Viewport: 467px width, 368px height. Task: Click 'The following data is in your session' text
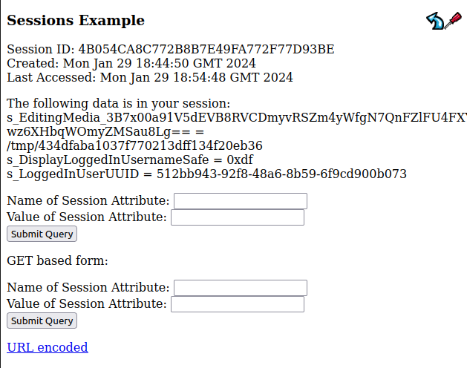pos(119,103)
